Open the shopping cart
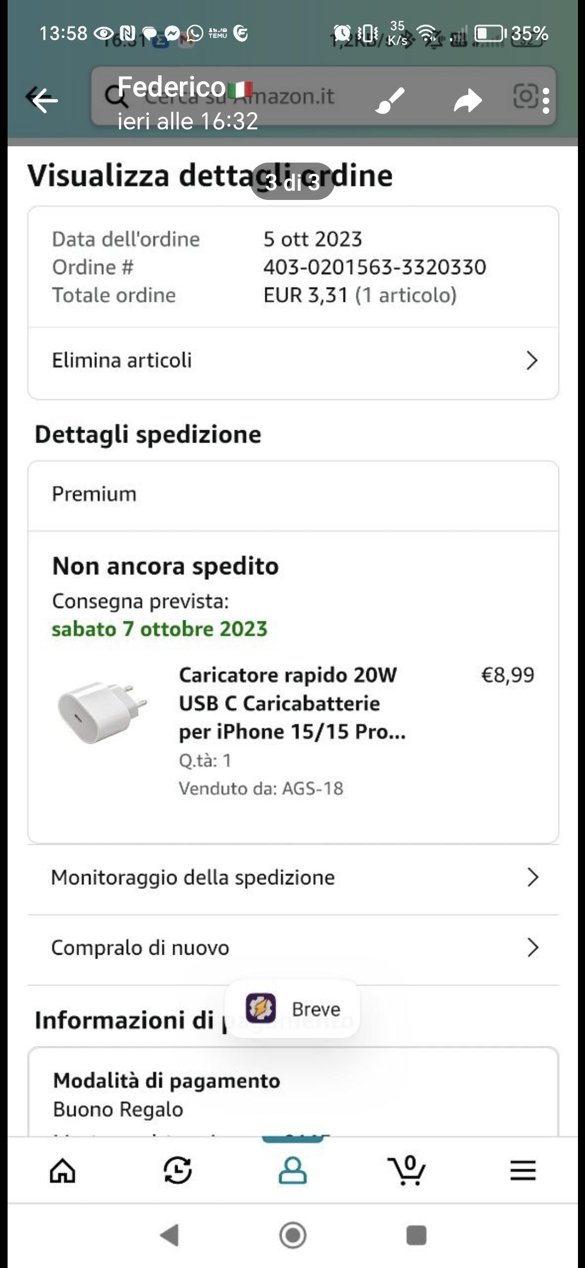 (407, 1170)
